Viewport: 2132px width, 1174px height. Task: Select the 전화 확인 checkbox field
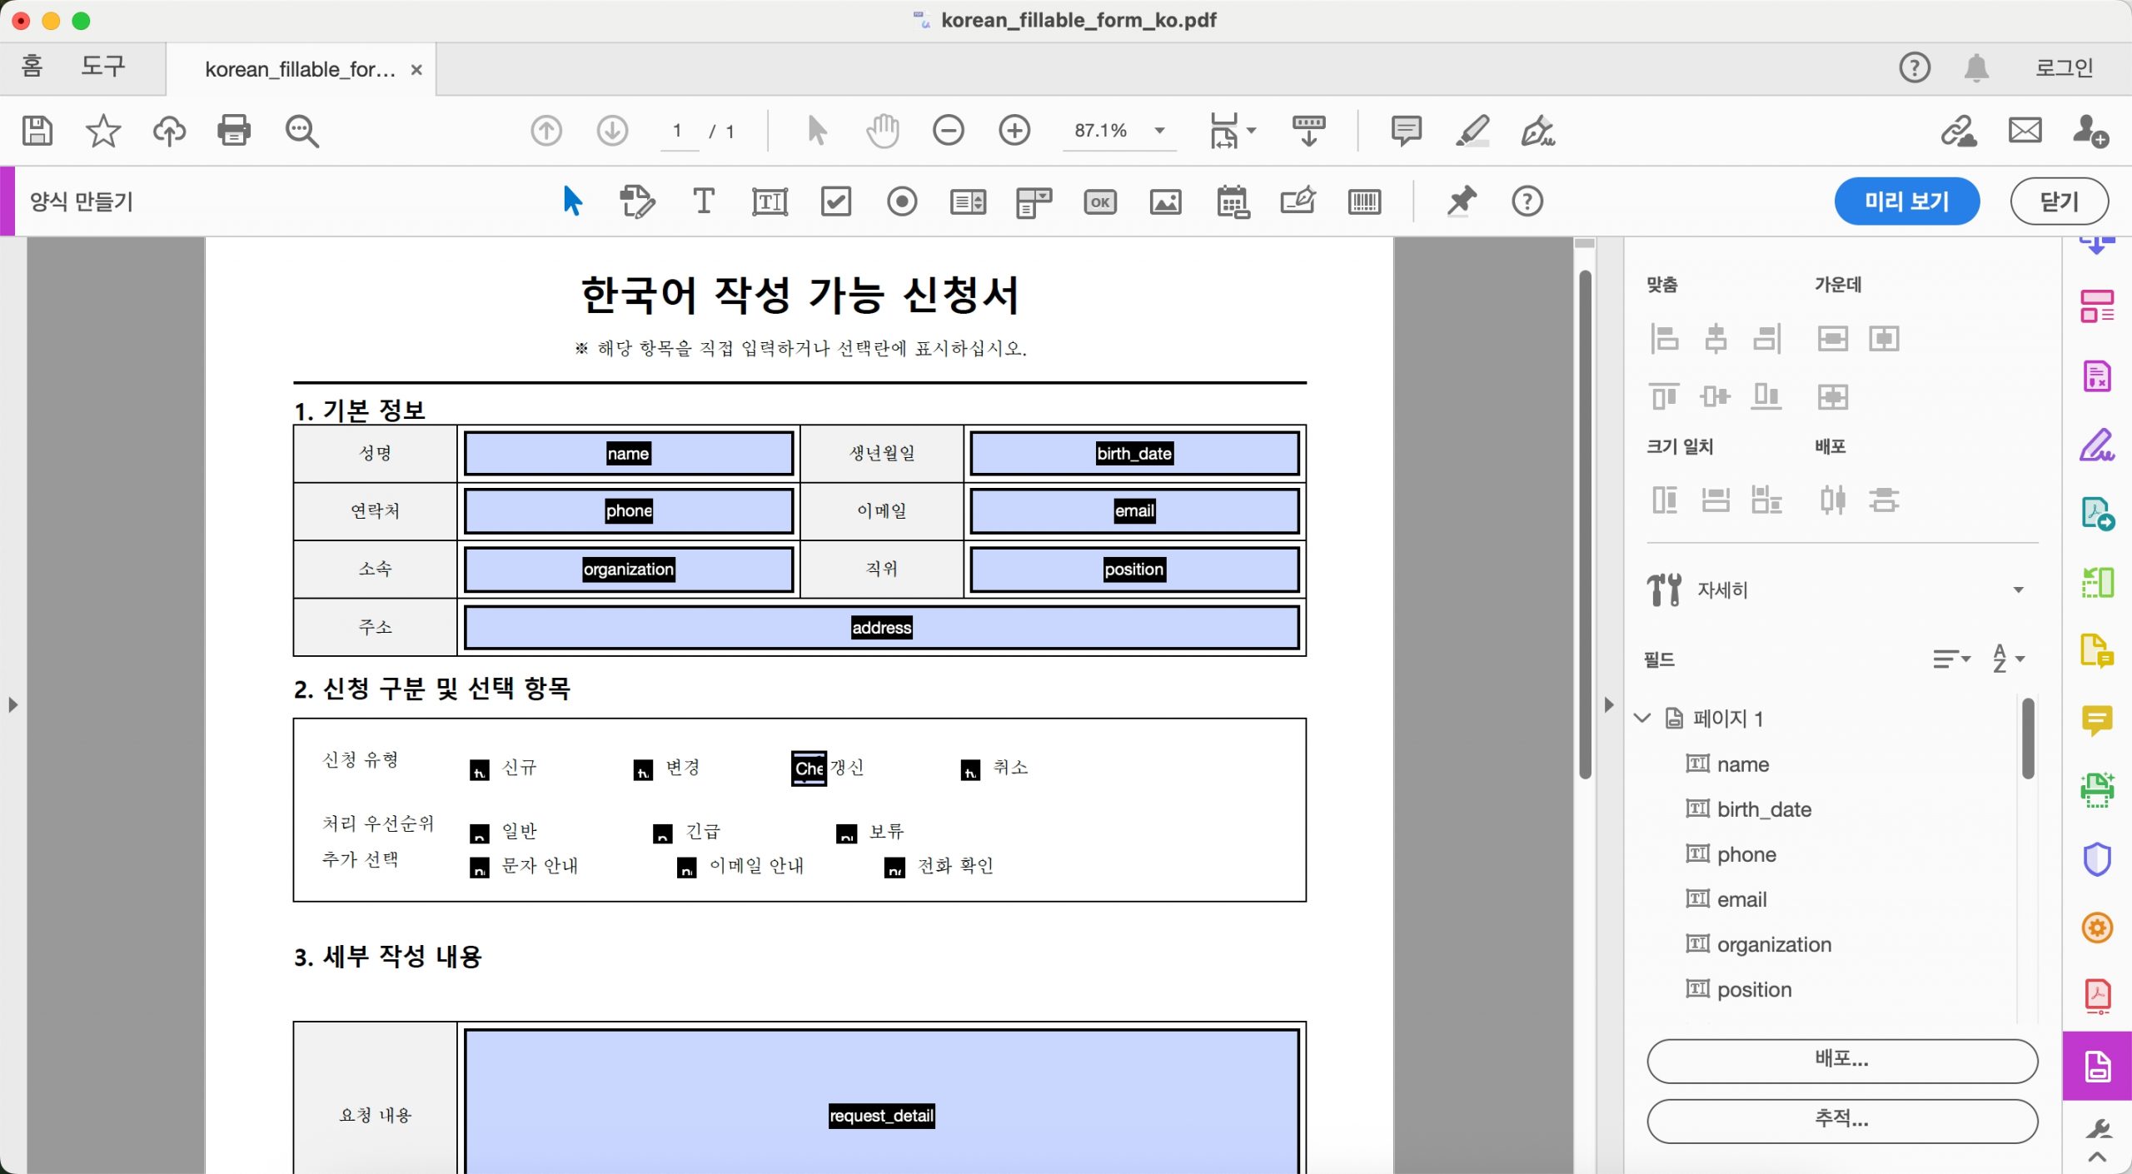(x=894, y=868)
